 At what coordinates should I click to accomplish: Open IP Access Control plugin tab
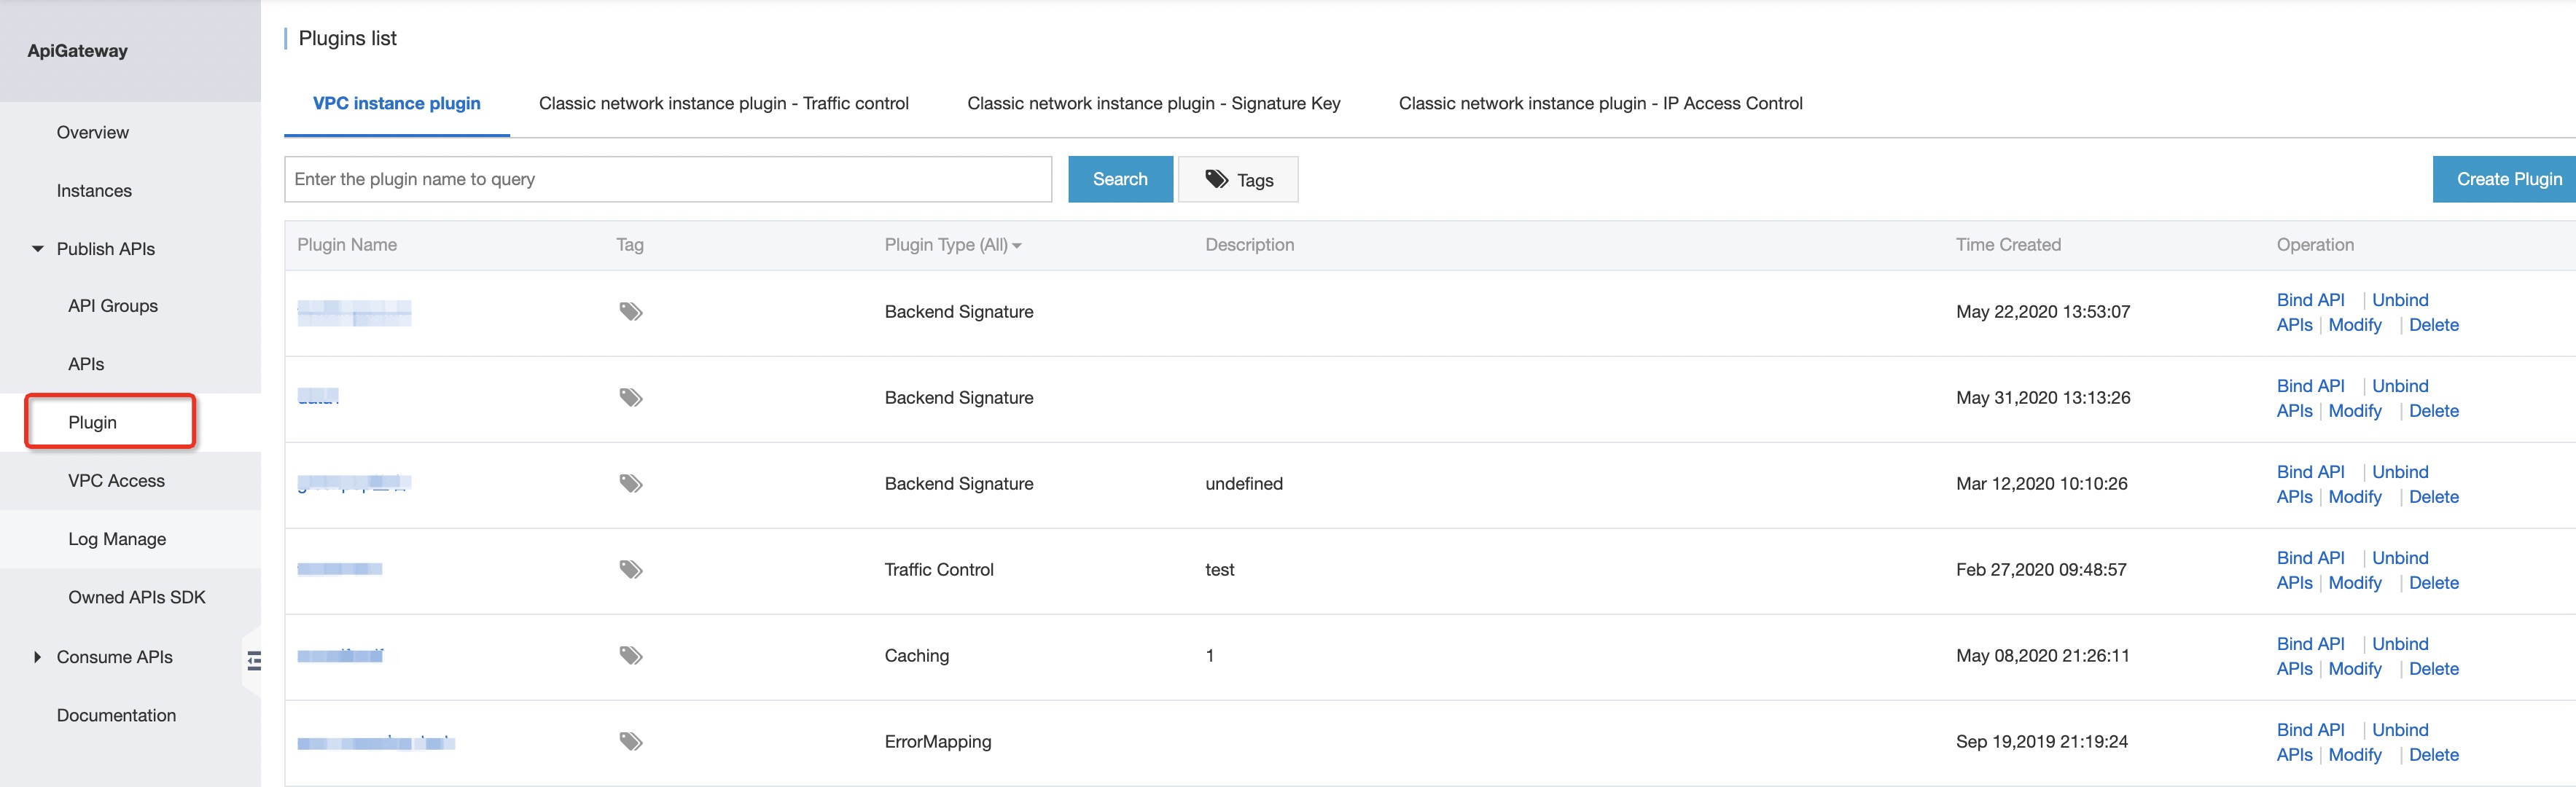coord(1600,104)
